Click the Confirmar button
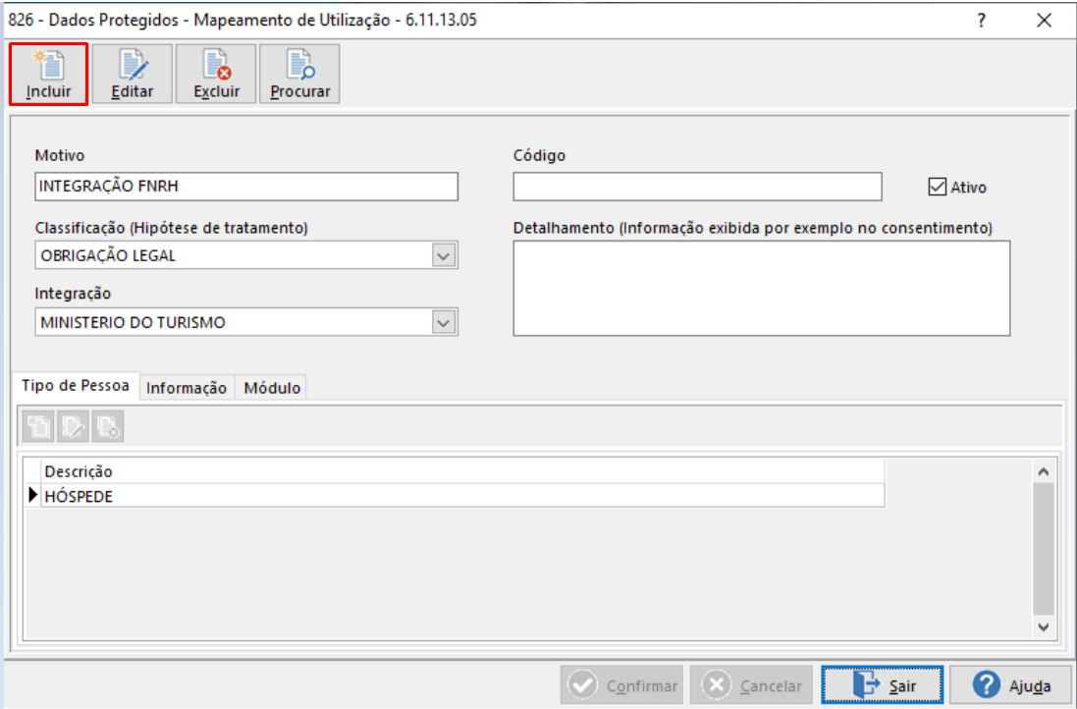This screenshot has width=1077, height=709. pos(621,685)
